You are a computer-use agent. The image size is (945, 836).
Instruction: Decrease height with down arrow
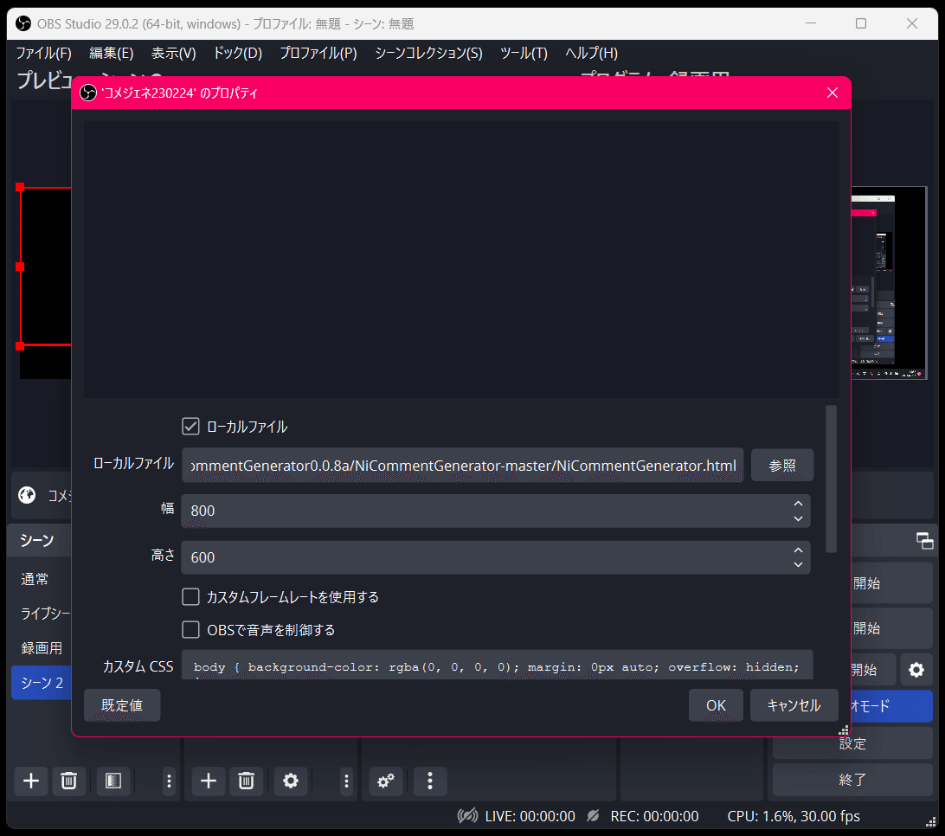tap(798, 565)
